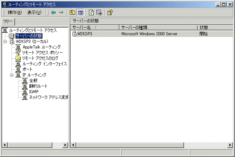Click the title bar application icon
Screen dimensions: 235x157
5,5
